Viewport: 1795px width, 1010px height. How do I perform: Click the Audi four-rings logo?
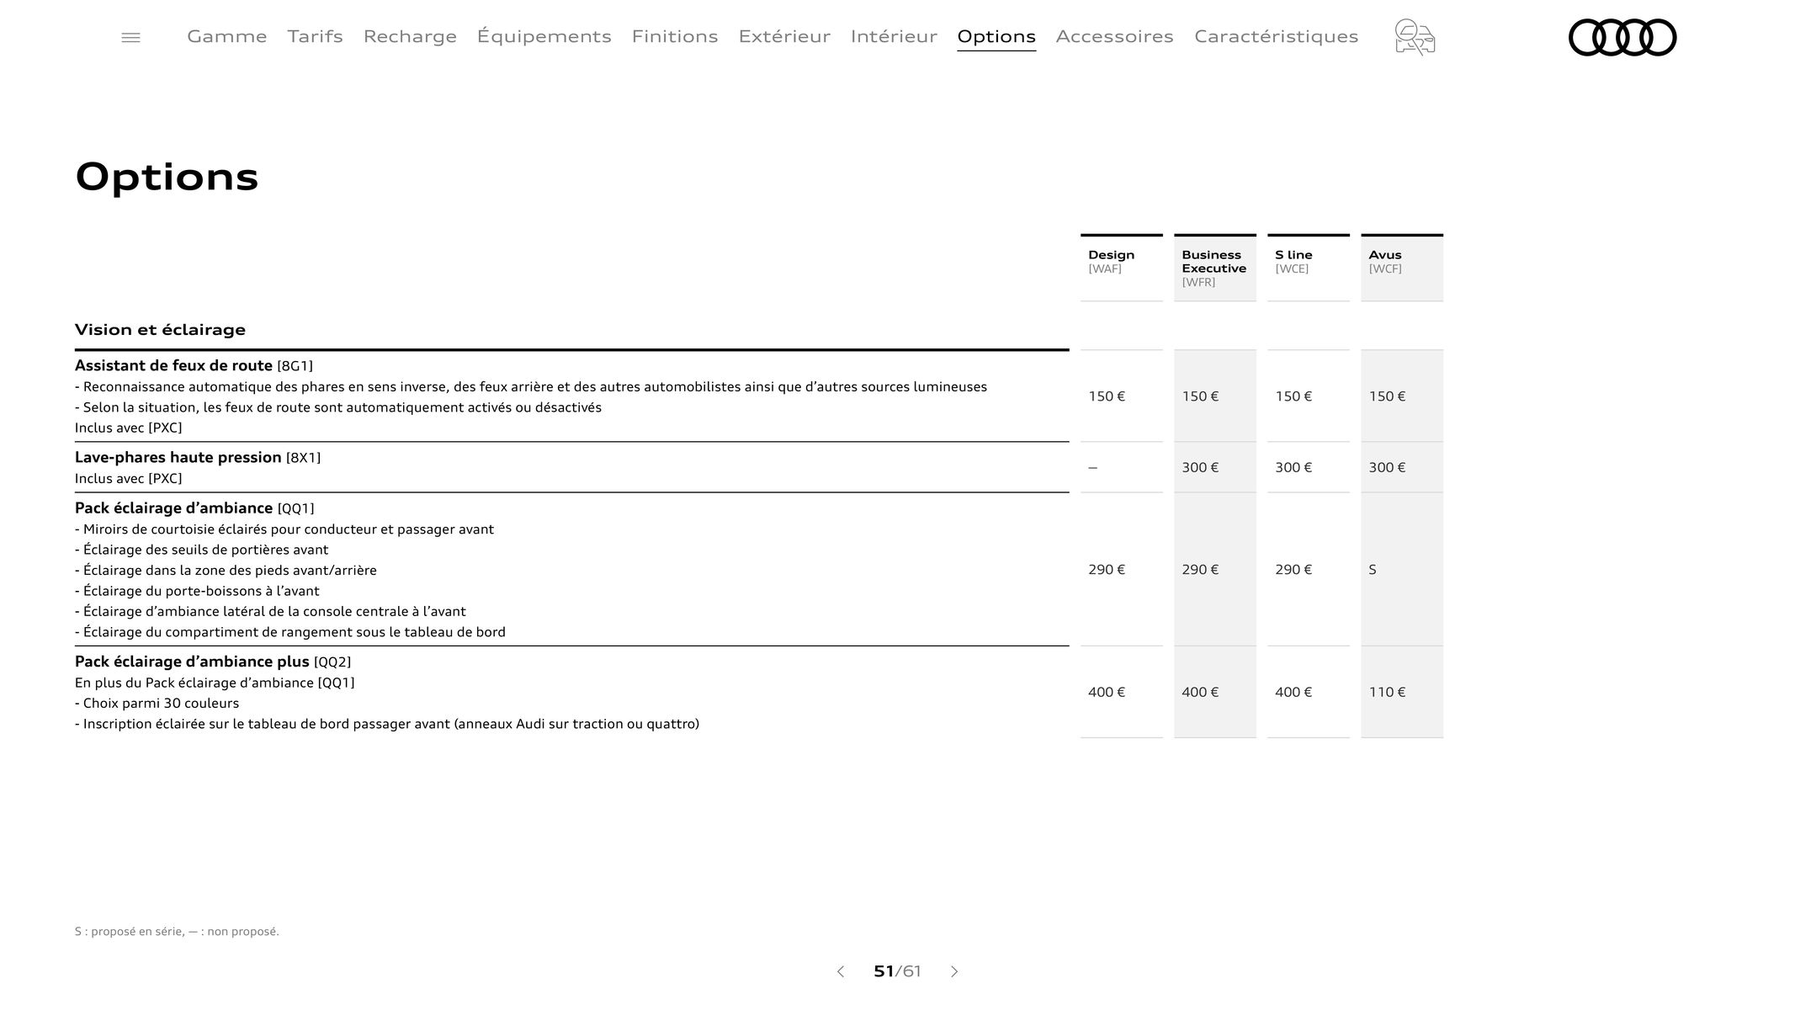click(x=1622, y=37)
